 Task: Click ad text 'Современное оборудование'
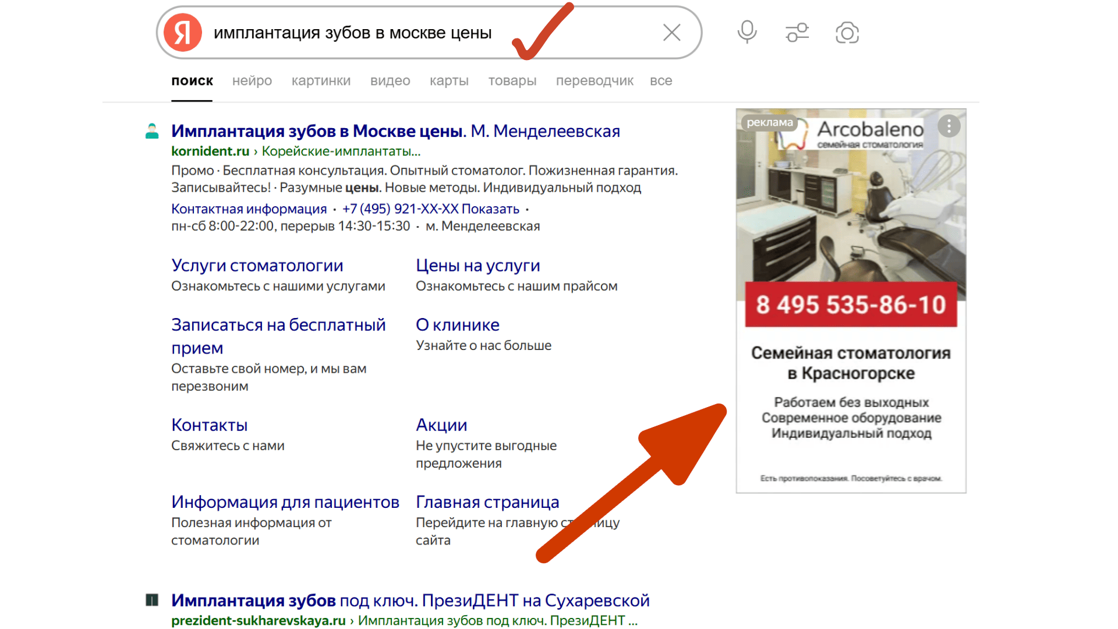tap(851, 418)
